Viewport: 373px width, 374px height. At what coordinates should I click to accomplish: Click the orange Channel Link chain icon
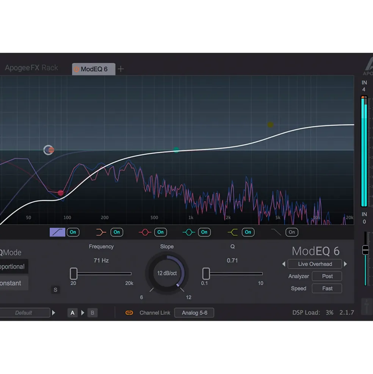tap(129, 313)
